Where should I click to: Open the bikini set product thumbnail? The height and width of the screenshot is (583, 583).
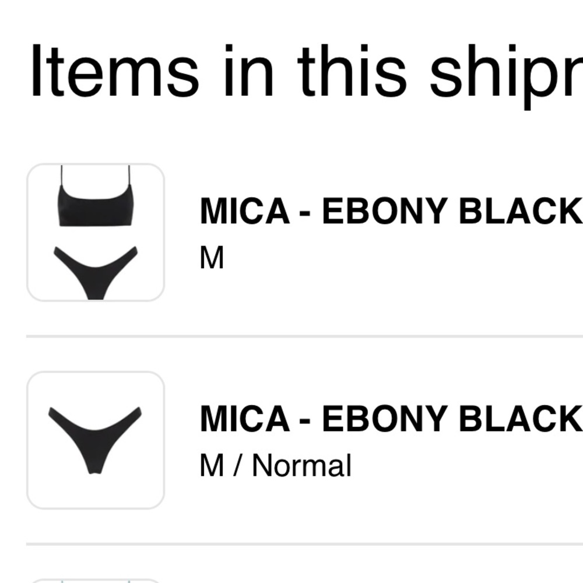pyautogui.click(x=96, y=233)
